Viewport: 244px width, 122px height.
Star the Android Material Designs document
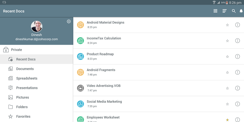[227, 25]
